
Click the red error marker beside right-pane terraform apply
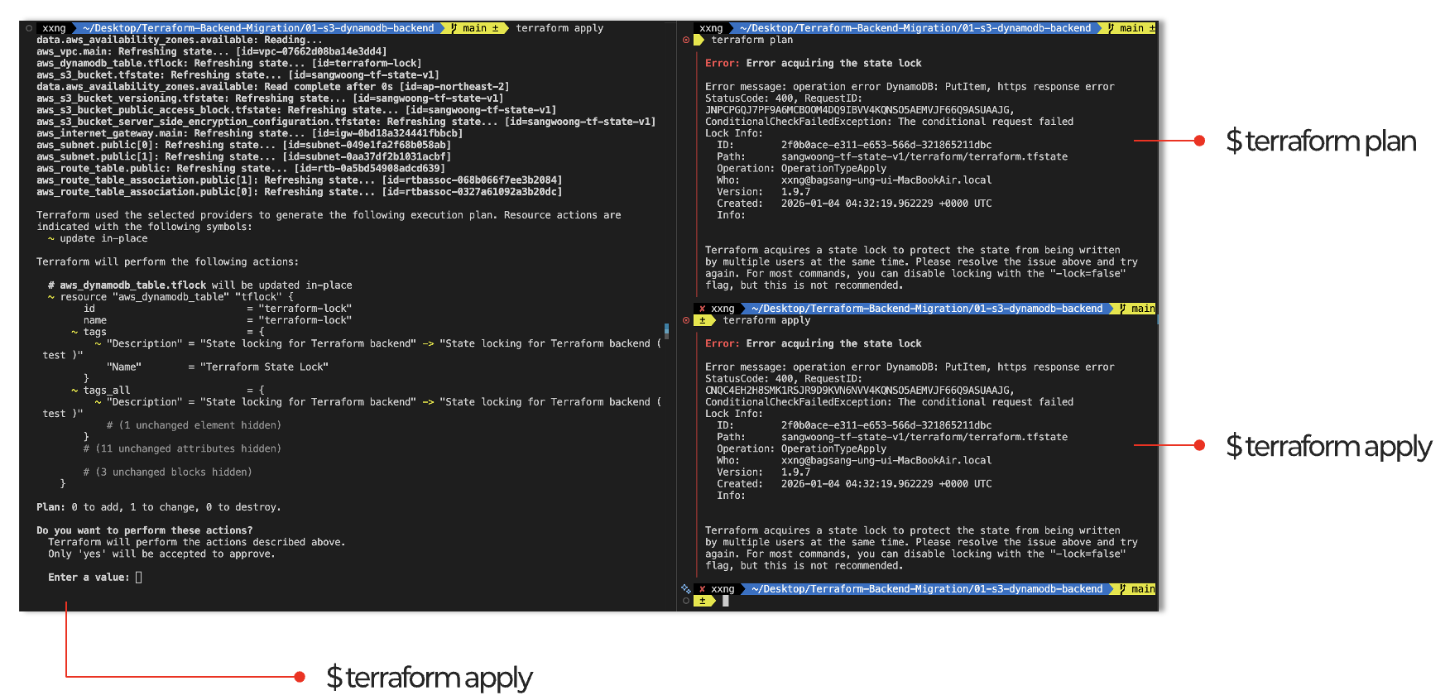[x=686, y=320]
